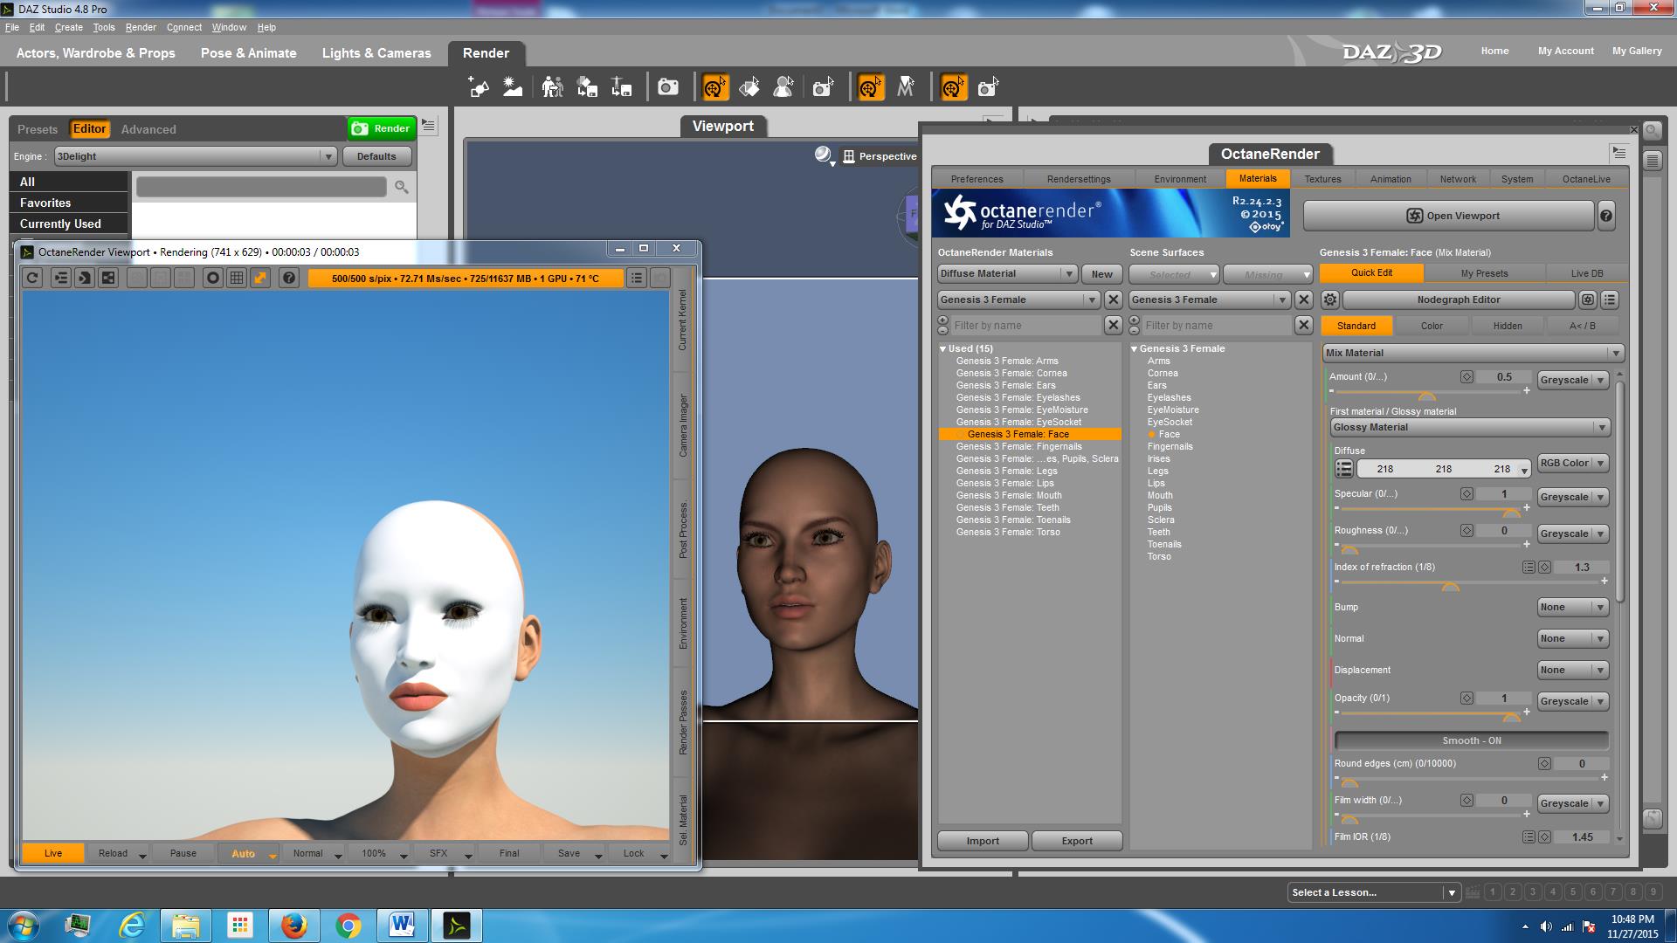Open the Engine 3Delight dropdown

click(x=195, y=156)
